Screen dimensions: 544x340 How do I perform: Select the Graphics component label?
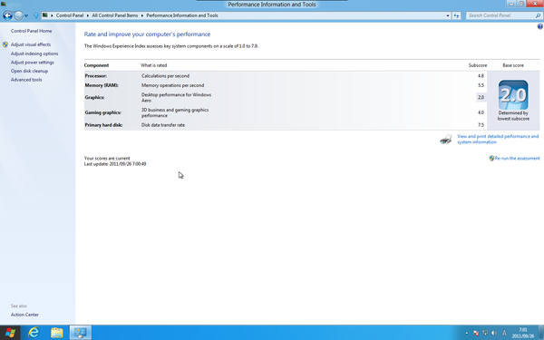point(94,98)
